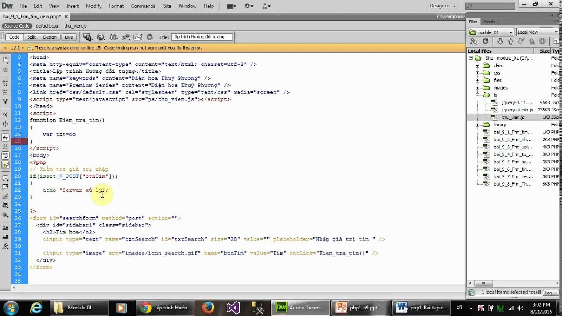Click Check In Files icon

[531, 41]
